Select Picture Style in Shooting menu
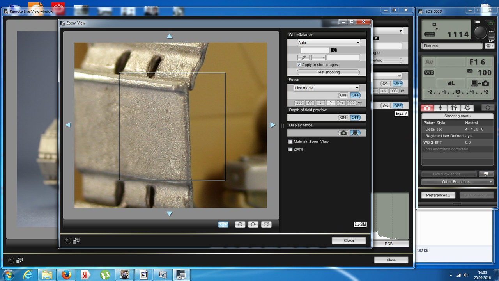499x281 pixels. [x=434, y=123]
